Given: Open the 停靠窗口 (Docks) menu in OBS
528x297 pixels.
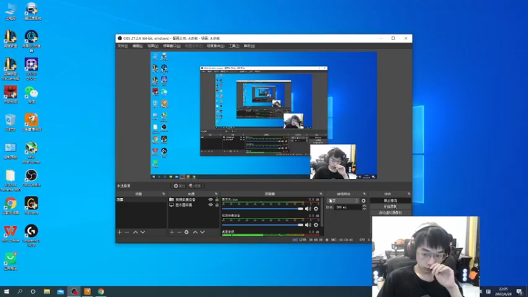Looking at the screenshot, I should (x=172, y=46).
